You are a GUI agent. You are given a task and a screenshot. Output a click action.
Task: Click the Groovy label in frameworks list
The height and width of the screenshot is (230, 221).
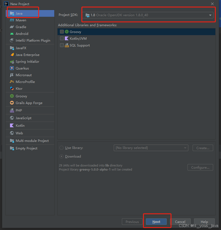[75, 32]
